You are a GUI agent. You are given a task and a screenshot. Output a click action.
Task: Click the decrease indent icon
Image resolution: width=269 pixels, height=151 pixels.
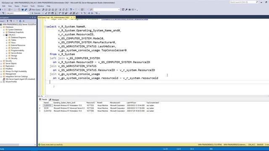[89, 13]
